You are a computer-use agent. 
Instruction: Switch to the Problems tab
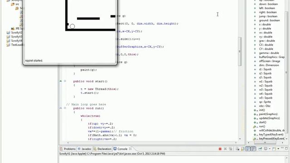click(68, 149)
